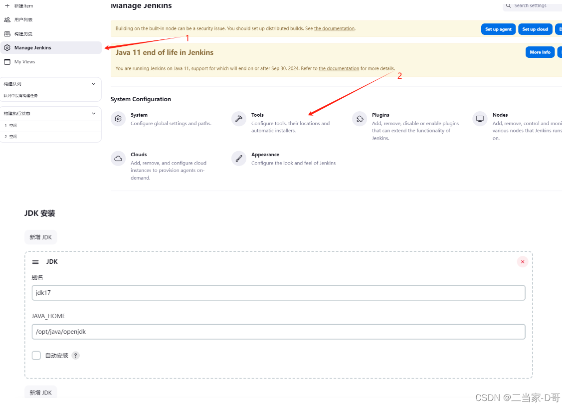
Task: Open Appearance via the paintbrush icon
Action: 238,158
